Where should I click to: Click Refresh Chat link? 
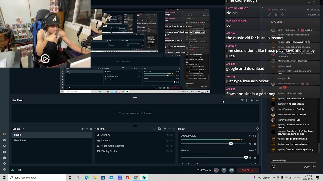[x=313, y=15]
